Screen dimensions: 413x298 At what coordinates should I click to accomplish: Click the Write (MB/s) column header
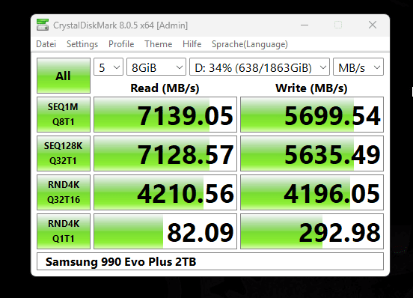click(x=311, y=88)
